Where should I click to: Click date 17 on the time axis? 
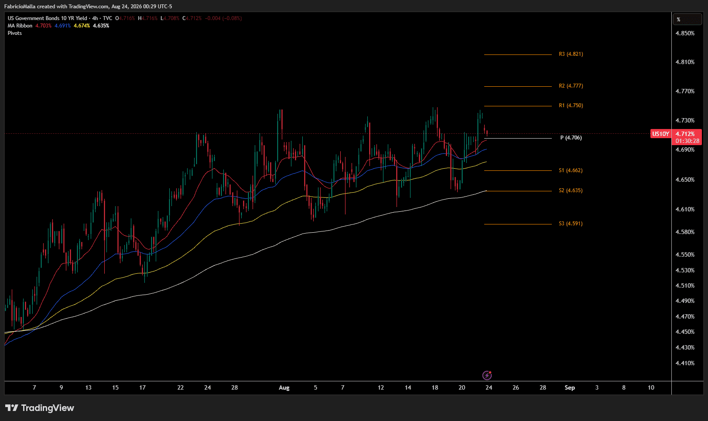(143, 387)
